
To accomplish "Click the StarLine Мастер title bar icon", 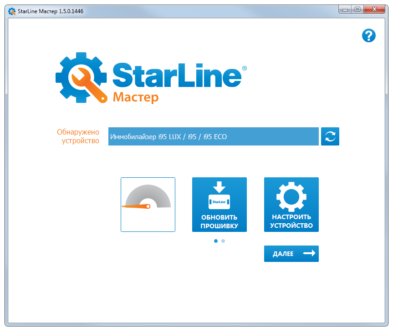I will [11, 11].
